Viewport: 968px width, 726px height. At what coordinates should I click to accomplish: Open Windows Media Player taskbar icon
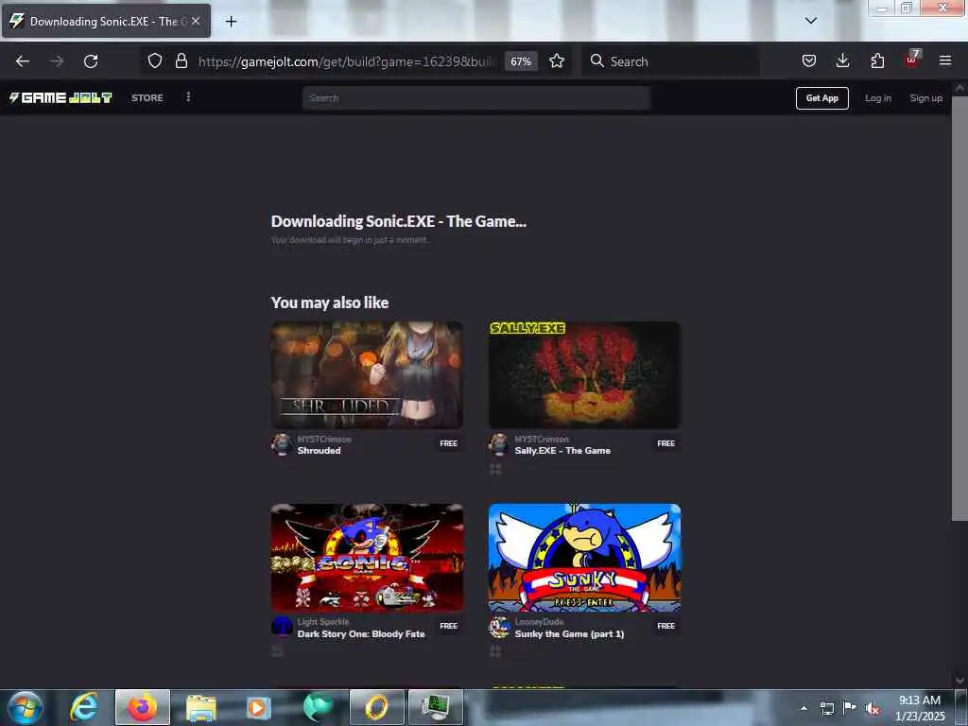click(x=259, y=707)
